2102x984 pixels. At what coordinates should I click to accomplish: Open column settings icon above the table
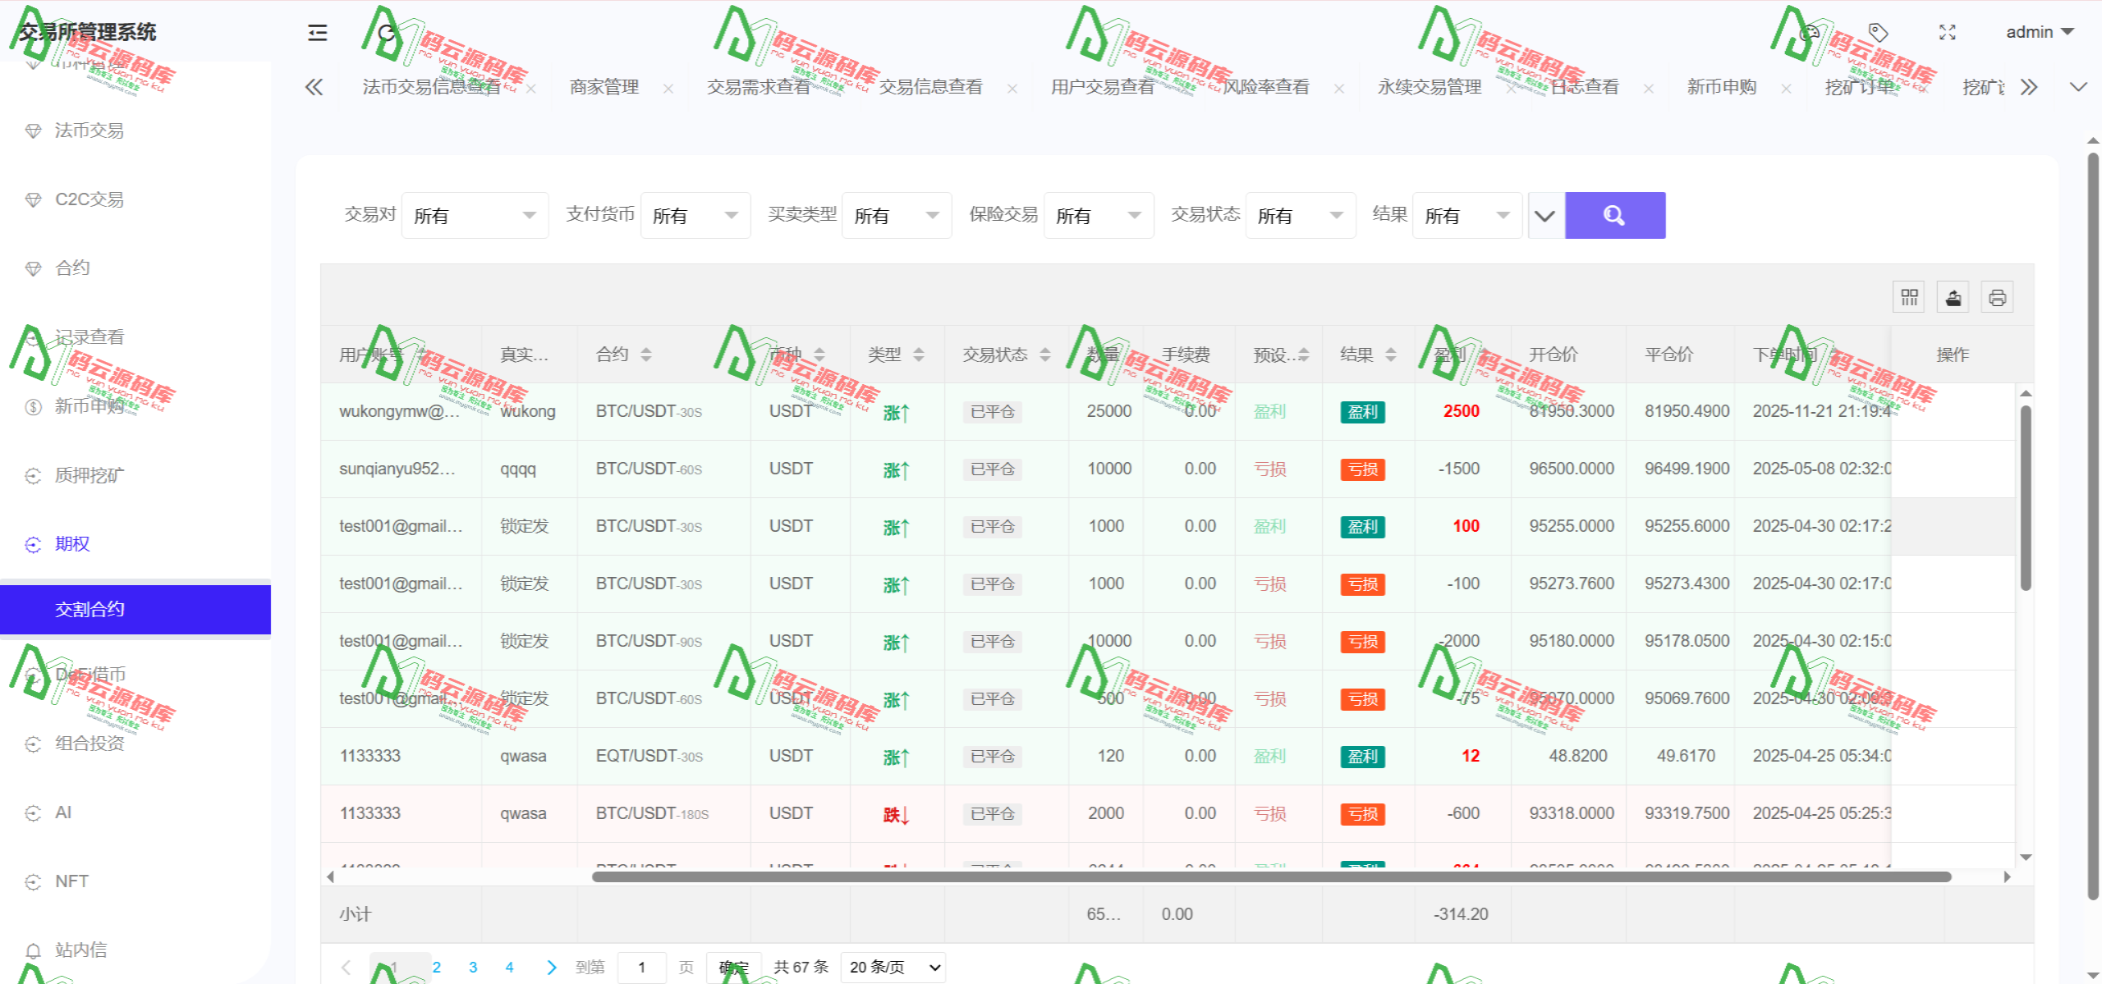coord(1908,296)
